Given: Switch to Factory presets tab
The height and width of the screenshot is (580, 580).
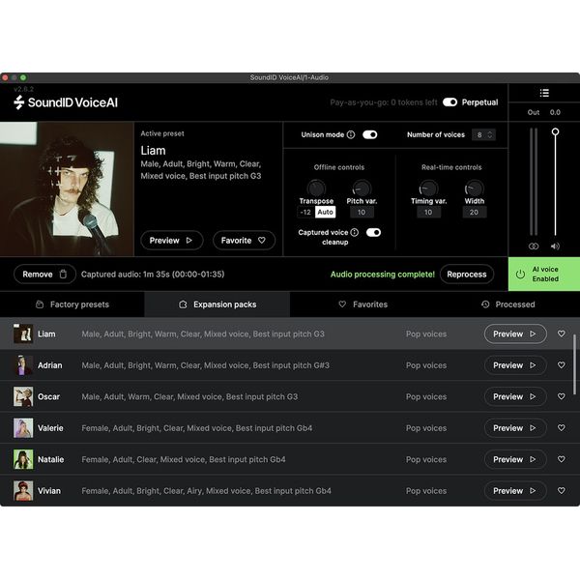Looking at the screenshot, I should pos(72,304).
